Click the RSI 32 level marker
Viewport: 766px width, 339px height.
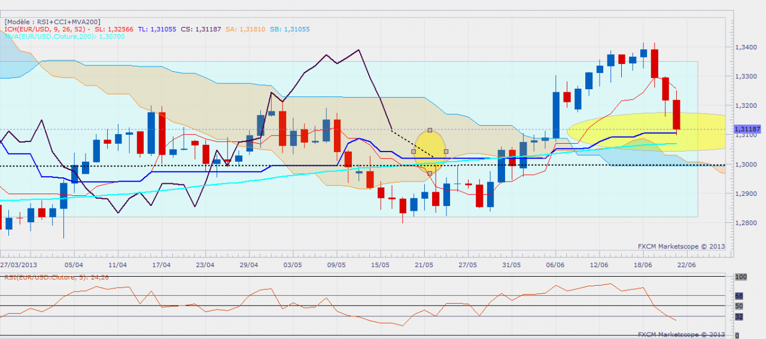point(740,317)
